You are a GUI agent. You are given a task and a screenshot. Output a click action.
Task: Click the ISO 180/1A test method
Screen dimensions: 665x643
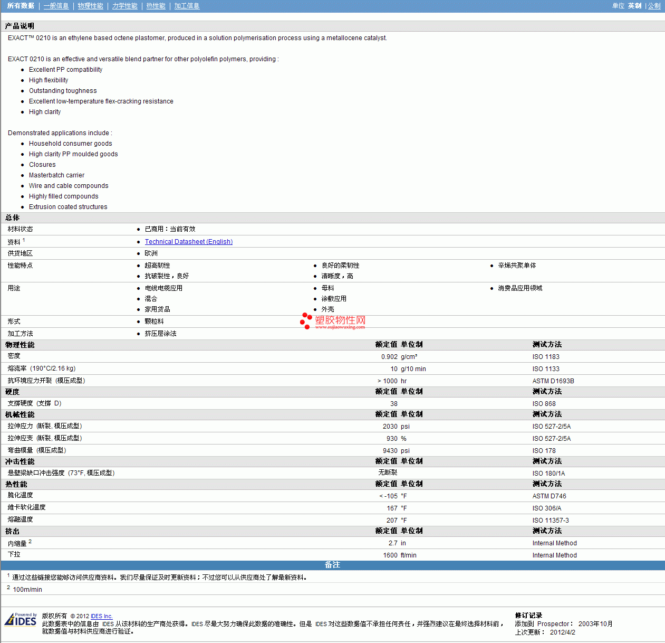[x=548, y=474]
